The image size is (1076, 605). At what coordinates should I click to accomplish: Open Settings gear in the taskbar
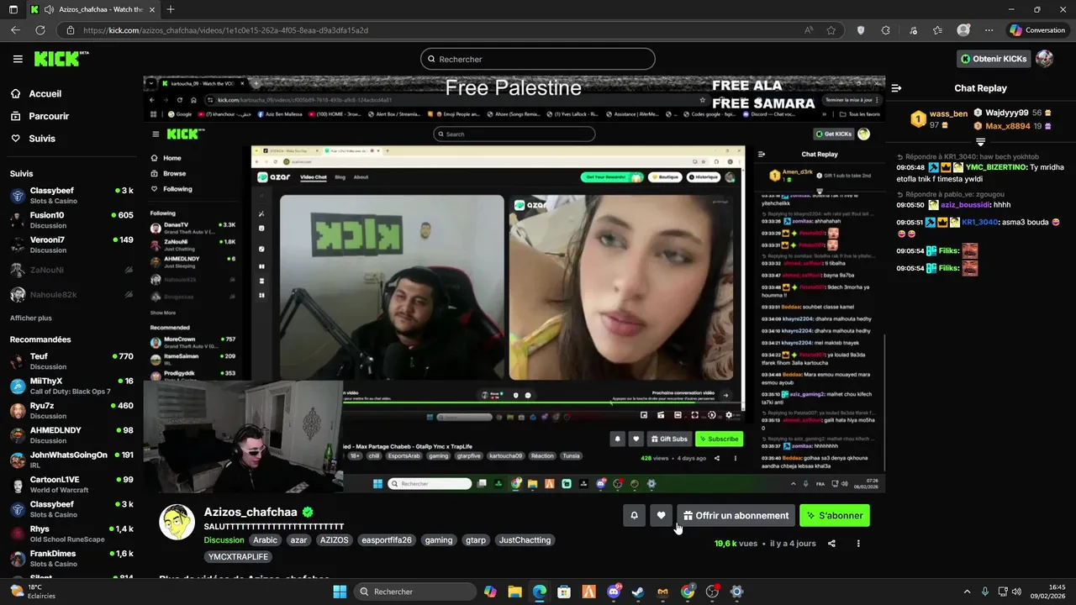pyautogui.click(x=736, y=592)
